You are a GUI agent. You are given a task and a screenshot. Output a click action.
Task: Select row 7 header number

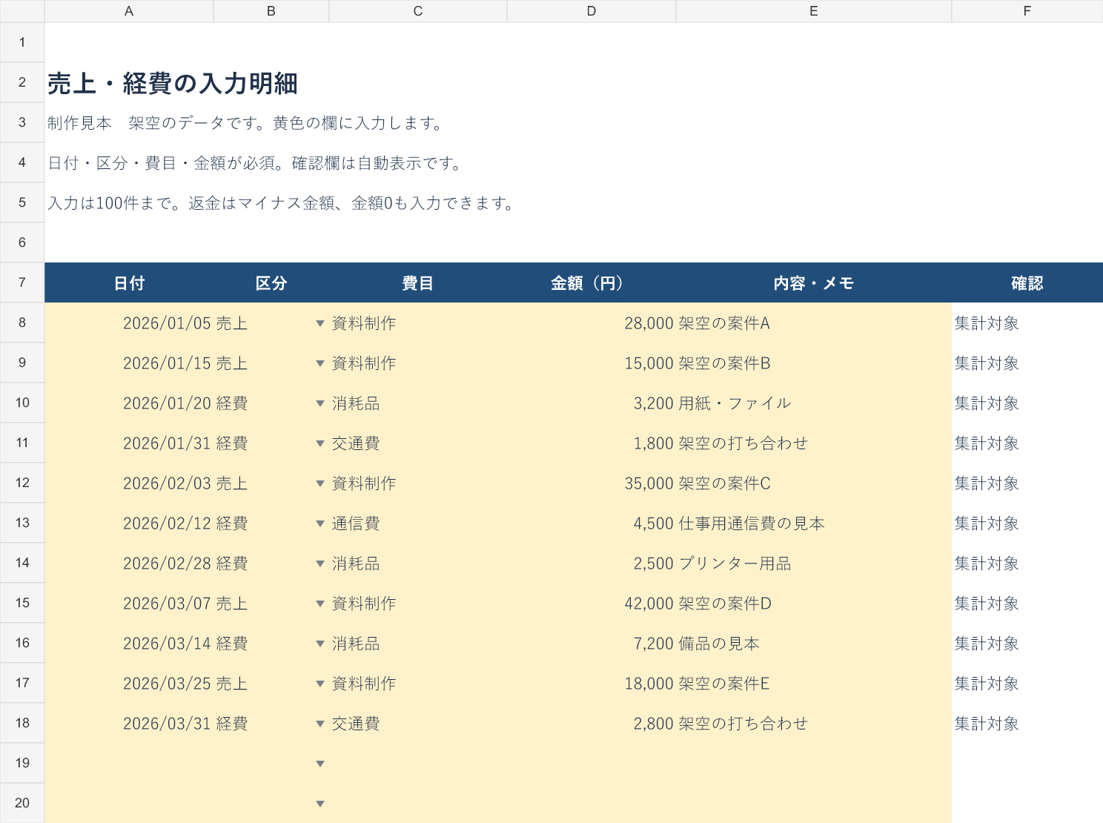(22, 282)
